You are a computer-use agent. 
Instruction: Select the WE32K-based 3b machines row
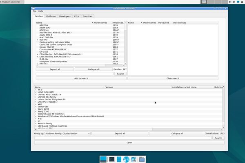click(x=128, y=114)
